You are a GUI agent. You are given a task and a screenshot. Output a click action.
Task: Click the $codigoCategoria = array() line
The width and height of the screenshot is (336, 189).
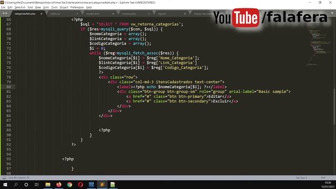[120, 44]
